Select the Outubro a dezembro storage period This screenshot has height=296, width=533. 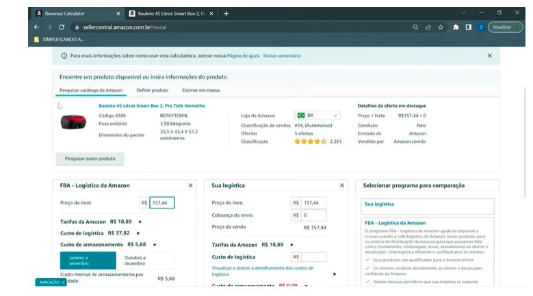pos(145,260)
